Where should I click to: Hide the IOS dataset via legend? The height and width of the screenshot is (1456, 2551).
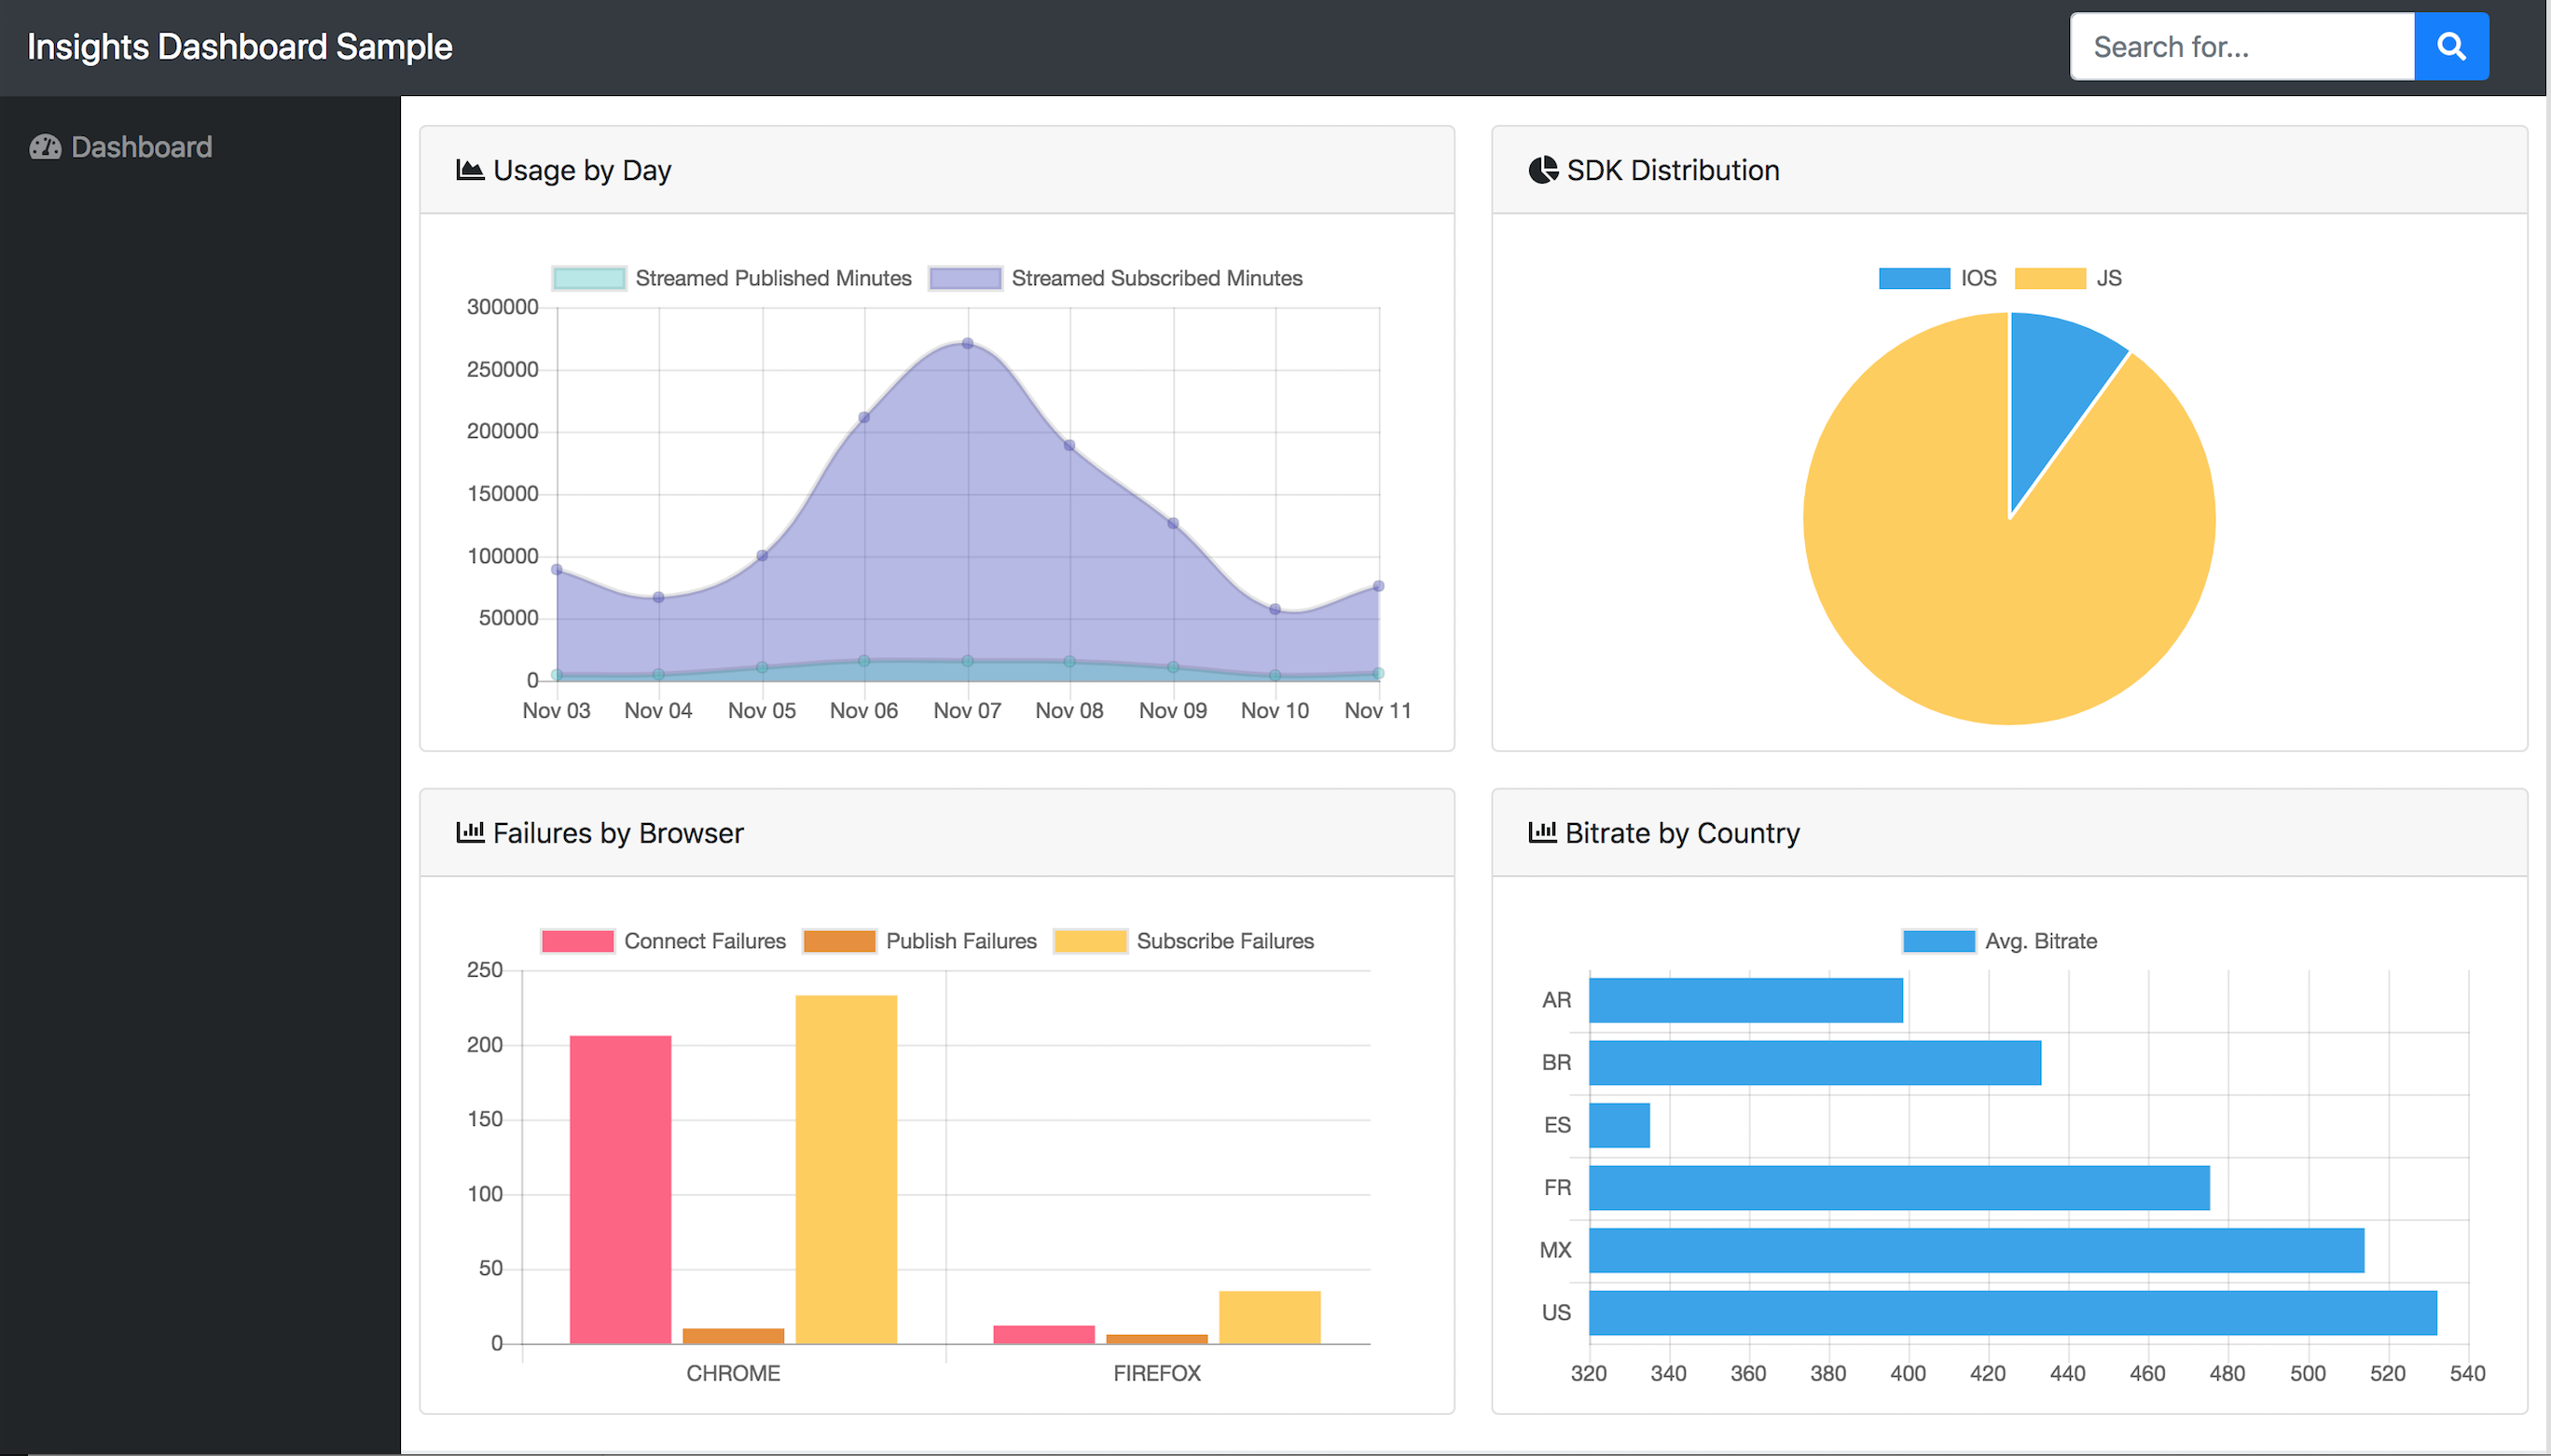click(1937, 278)
